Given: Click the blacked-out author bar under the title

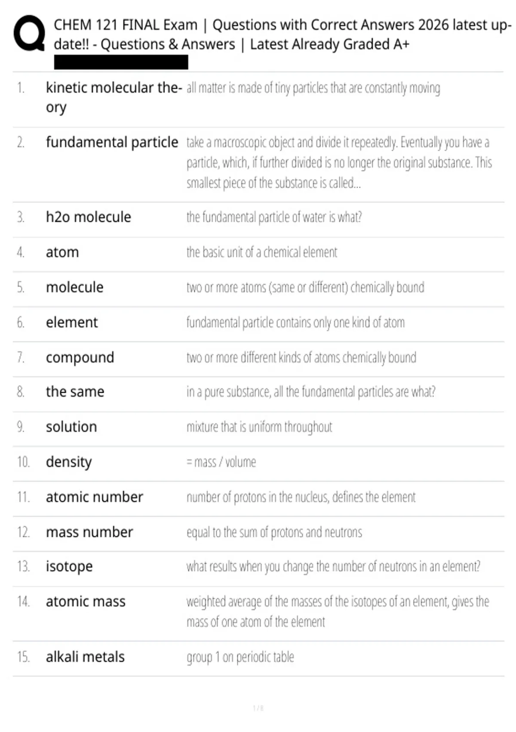Looking at the screenshot, I should pos(121,62).
